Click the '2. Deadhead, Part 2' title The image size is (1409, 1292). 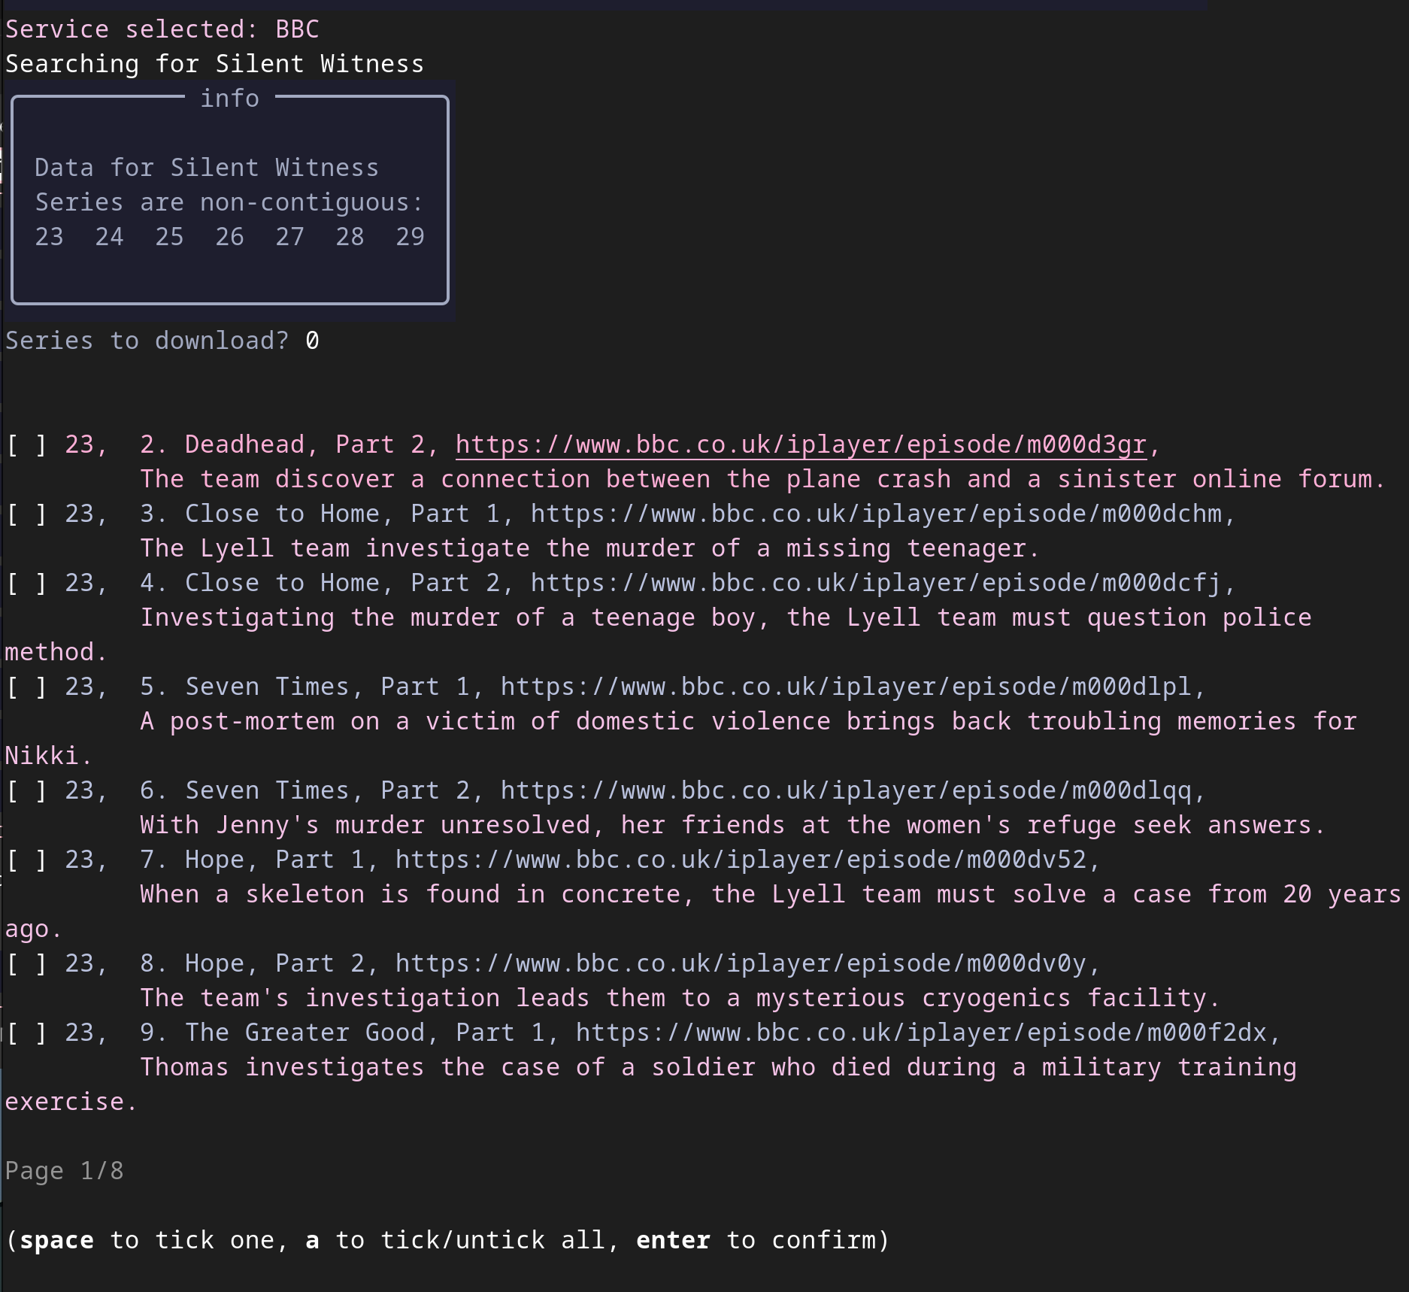click(289, 444)
